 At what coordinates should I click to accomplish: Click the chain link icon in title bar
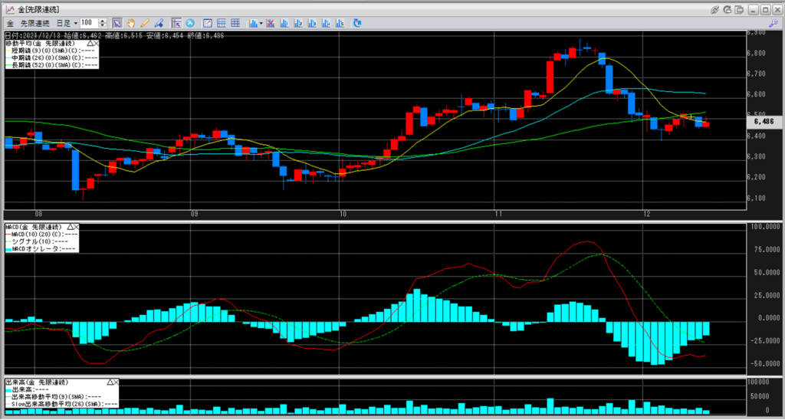click(715, 9)
